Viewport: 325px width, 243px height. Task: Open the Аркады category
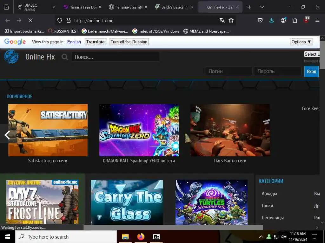pyautogui.click(x=269, y=194)
